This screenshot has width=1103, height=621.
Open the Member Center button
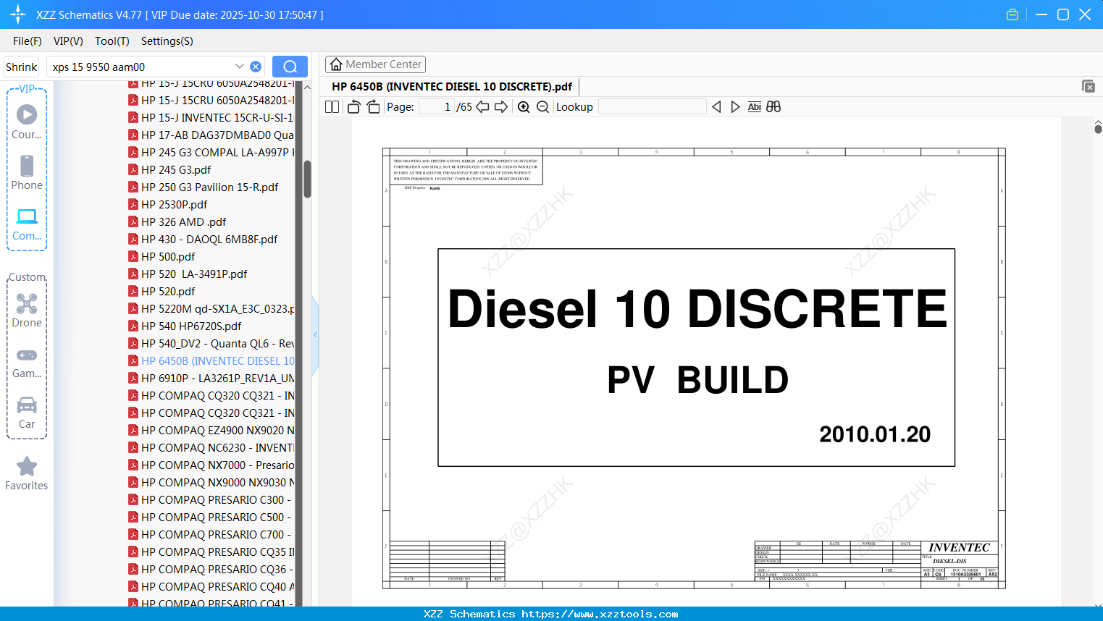[375, 64]
